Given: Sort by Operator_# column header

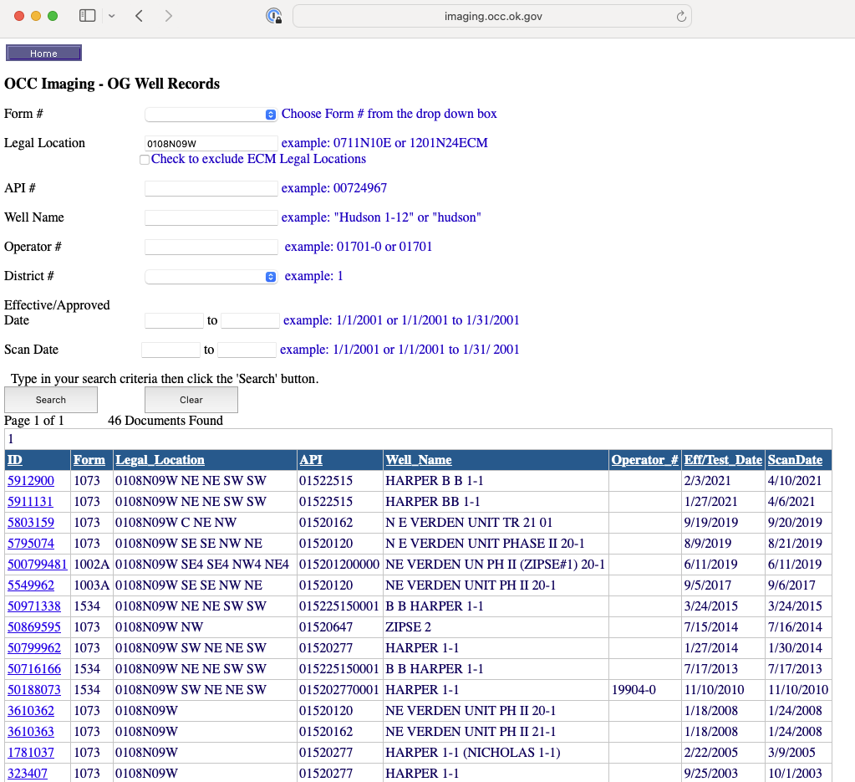Looking at the screenshot, I should (644, 460).
